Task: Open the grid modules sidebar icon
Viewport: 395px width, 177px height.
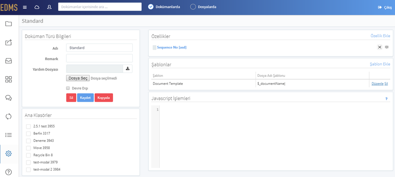Action: 9,80
